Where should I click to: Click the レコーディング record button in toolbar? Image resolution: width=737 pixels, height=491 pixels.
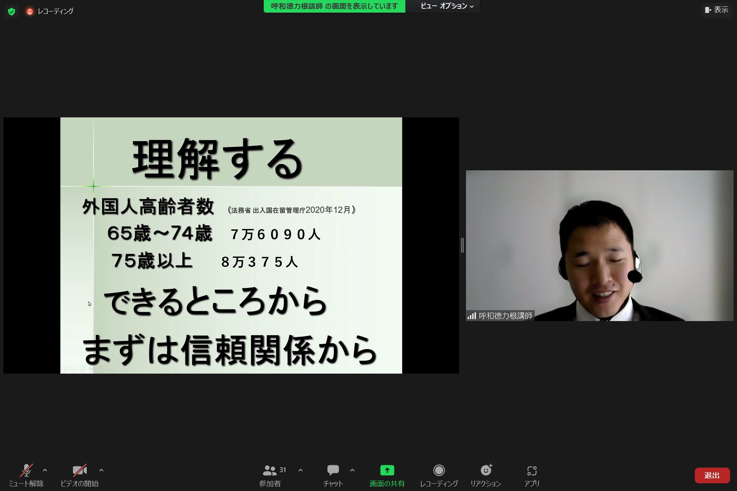439,475
